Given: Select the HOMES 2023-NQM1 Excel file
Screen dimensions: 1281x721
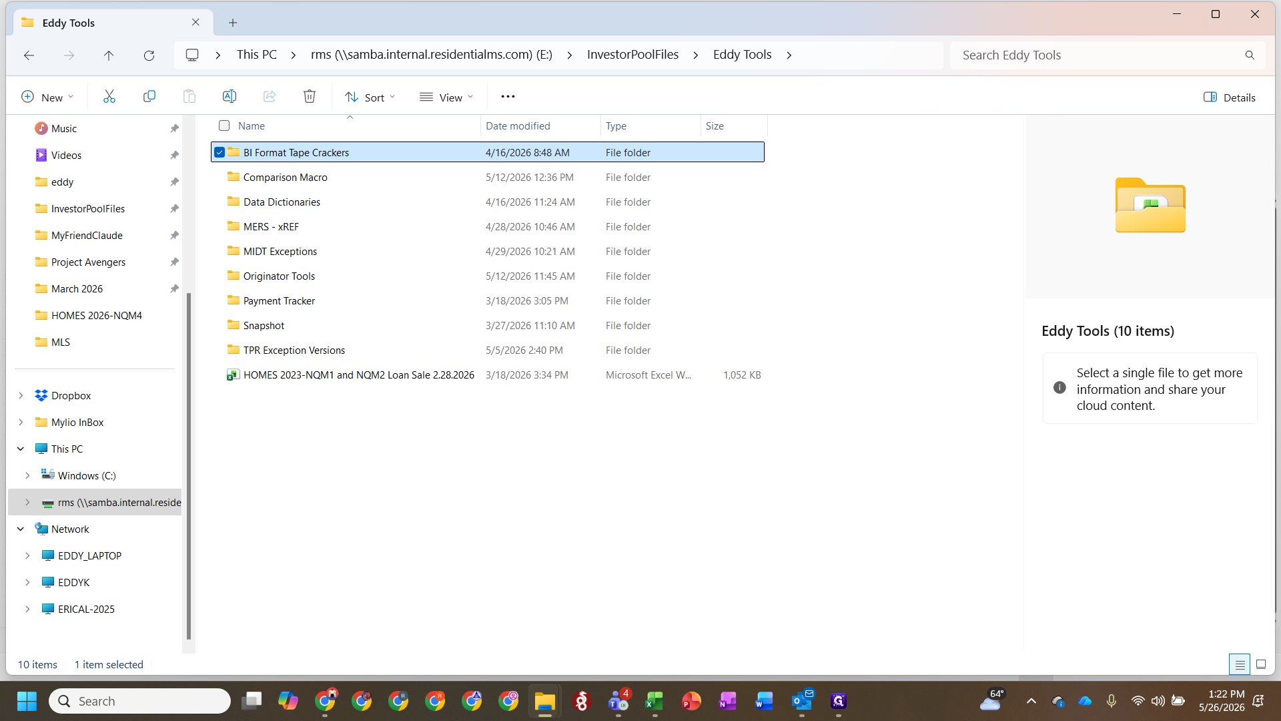Looking at the screenshot, I should tap(488, 375).
